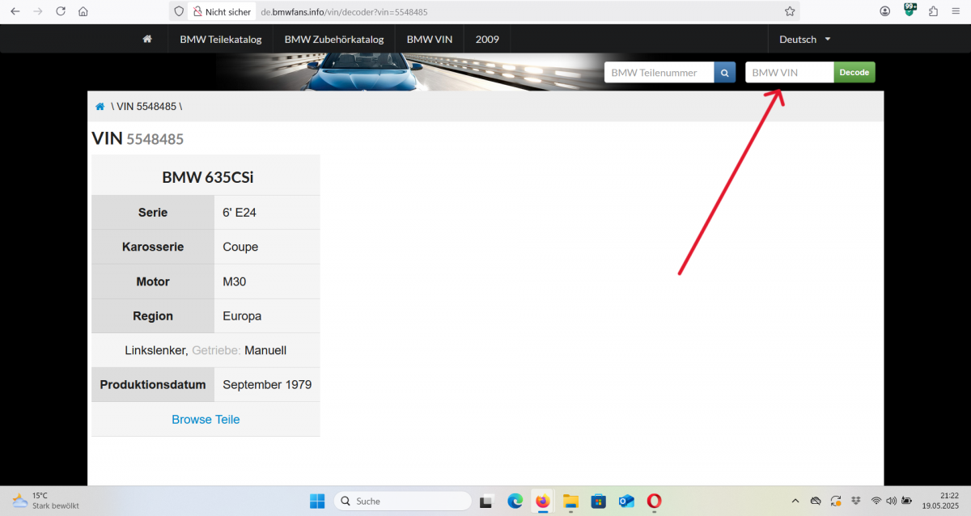Select the BMW VIN navigation item
The width and height of the screenshot is (971, 516).
(429, 39)
